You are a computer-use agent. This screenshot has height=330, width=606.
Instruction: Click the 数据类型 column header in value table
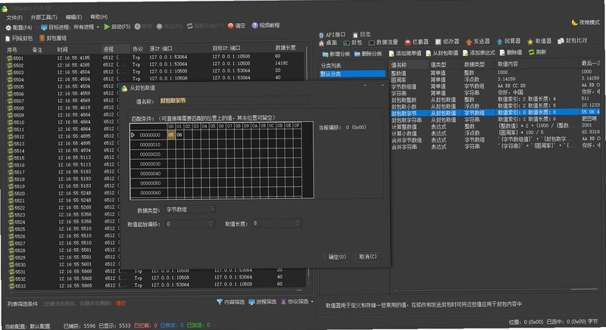[479, 64]
